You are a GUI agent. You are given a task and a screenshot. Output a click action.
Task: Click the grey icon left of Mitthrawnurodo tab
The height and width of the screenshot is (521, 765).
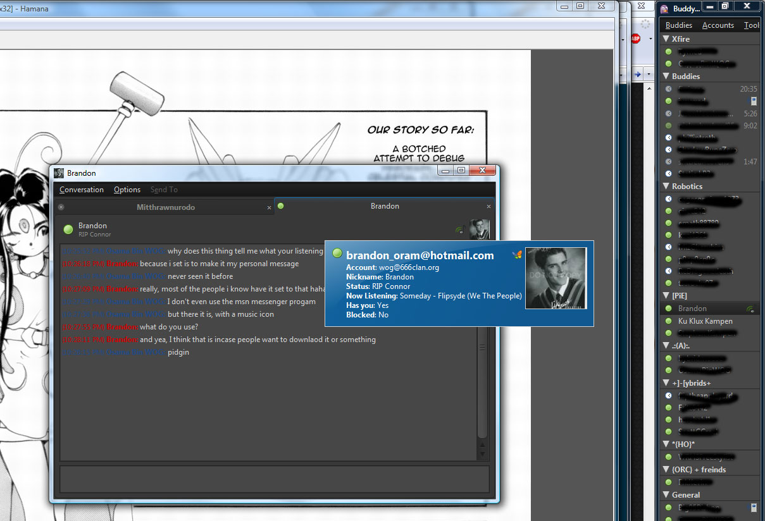pyautogui.click(x=61, y=207)
